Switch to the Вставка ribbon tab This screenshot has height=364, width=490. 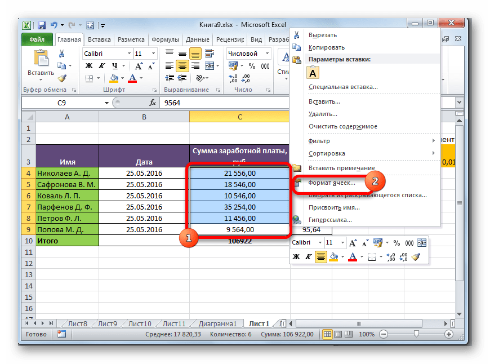pos(99,40)
